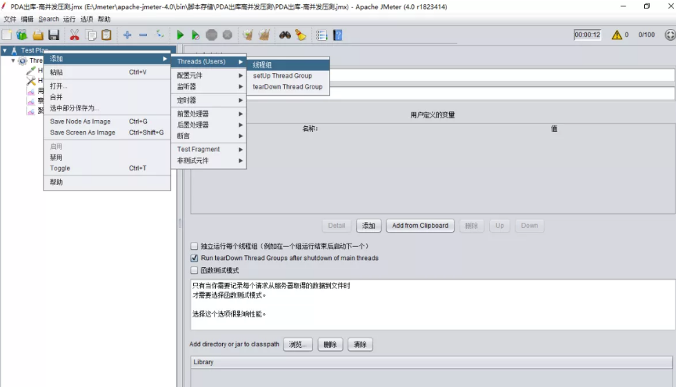Open the 编辑 menu in menu bar

tap(27, 19)
